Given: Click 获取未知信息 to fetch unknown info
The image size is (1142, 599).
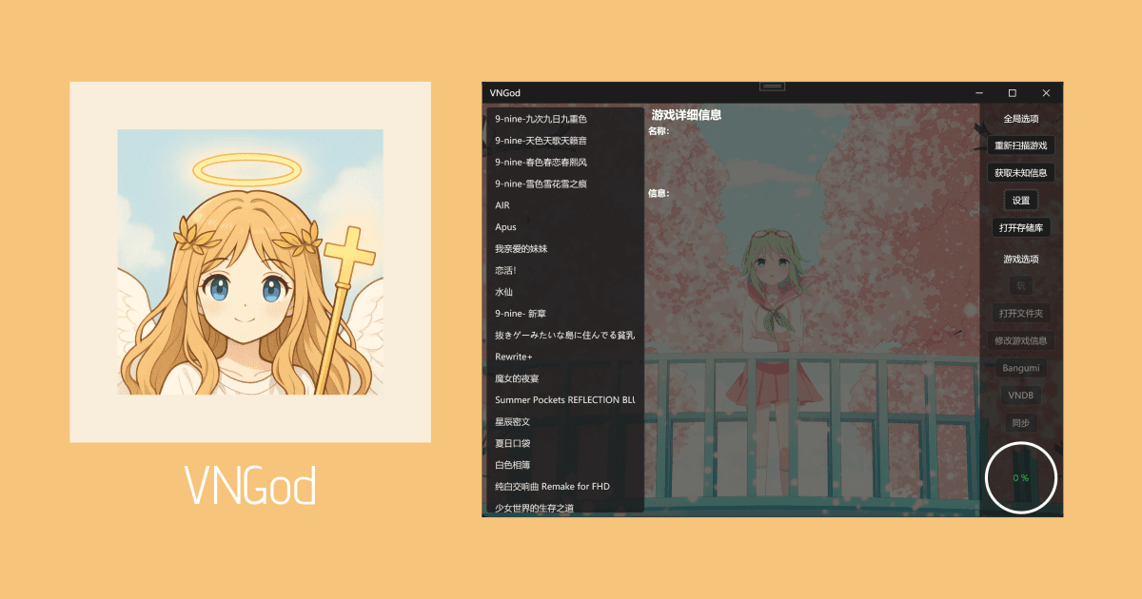Looking at the screenshot, I should tap(1021, 172).
